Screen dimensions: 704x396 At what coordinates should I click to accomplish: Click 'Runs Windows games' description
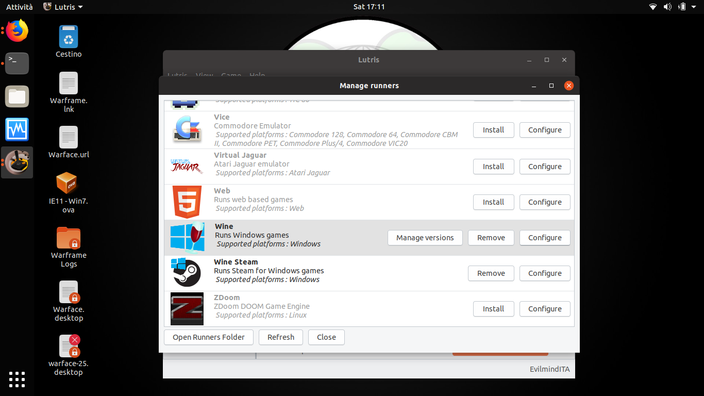point(252,235)
